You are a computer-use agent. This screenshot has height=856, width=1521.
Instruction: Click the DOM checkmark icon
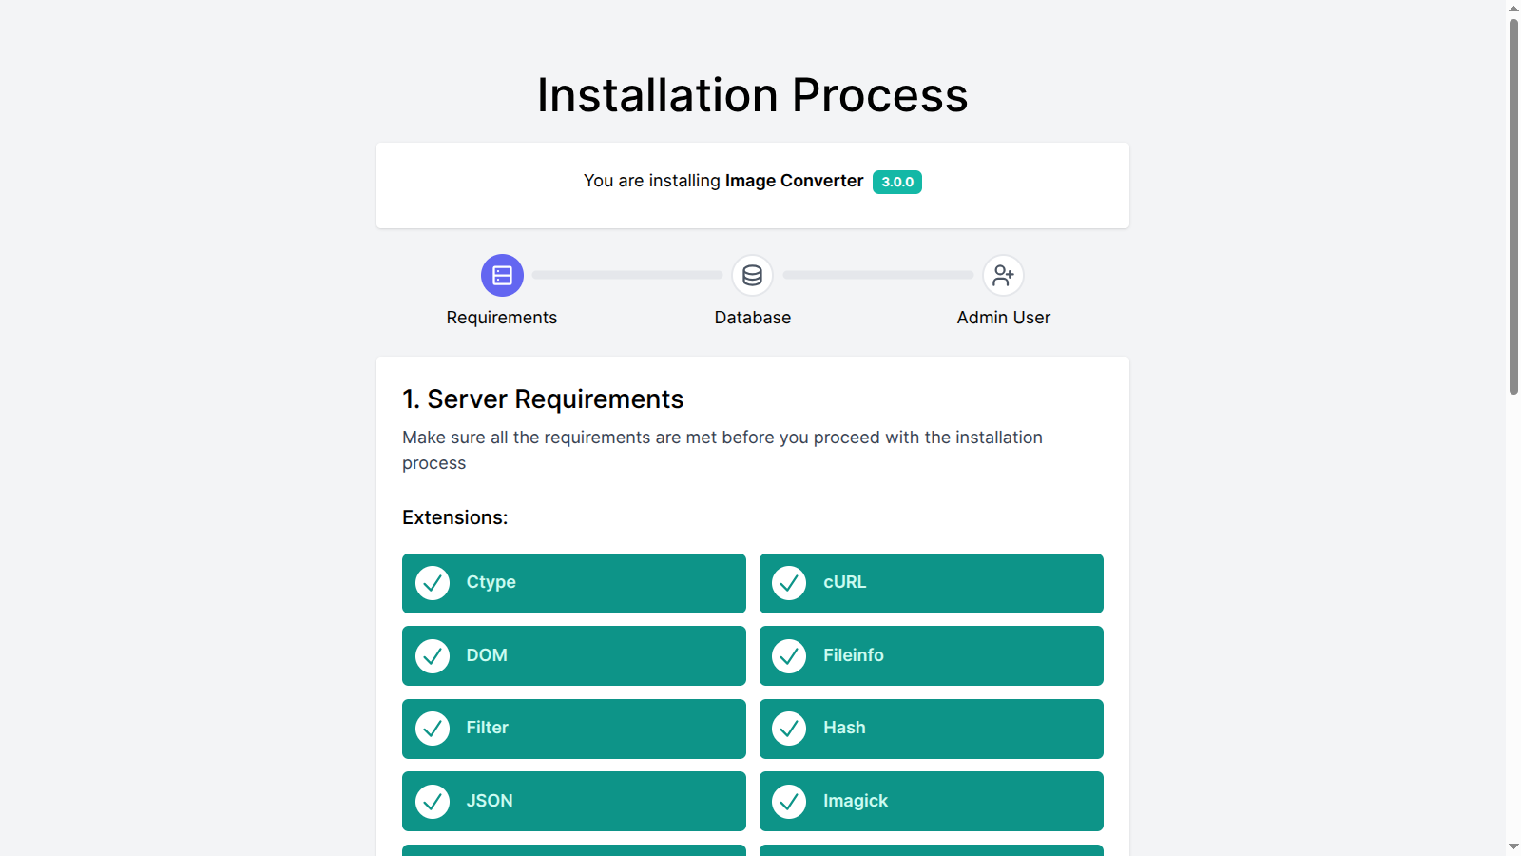point(433,655)
